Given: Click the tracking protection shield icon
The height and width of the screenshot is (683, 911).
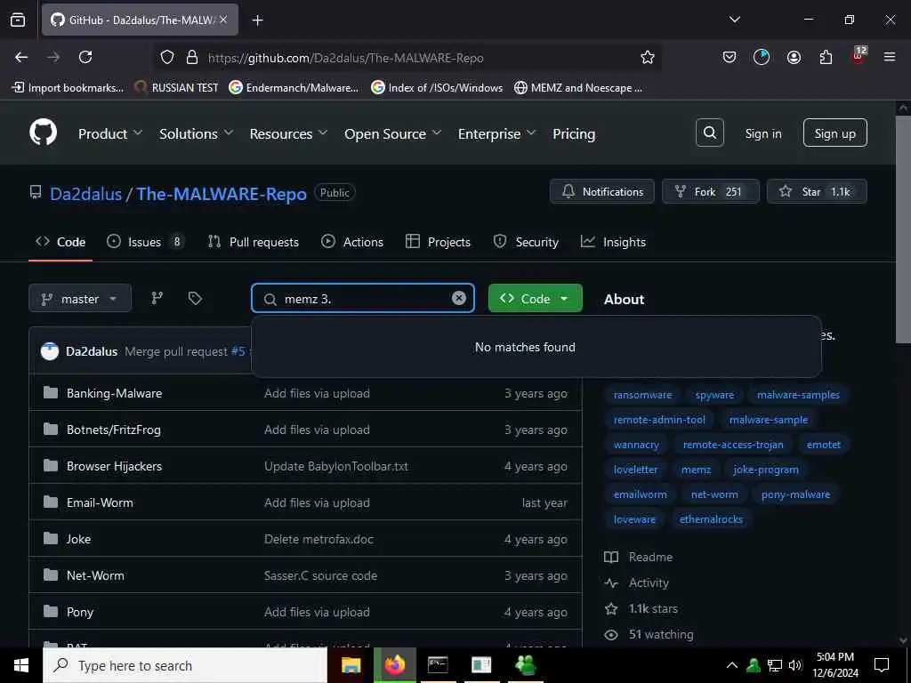Looking at the screenshot, I should click(x=167, y=57).
